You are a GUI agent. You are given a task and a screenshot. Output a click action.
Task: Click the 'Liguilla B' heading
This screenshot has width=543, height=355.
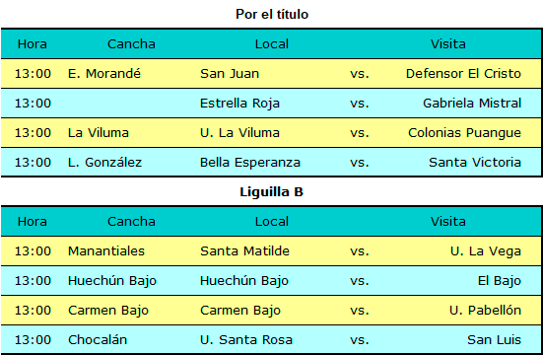(272, 191)
